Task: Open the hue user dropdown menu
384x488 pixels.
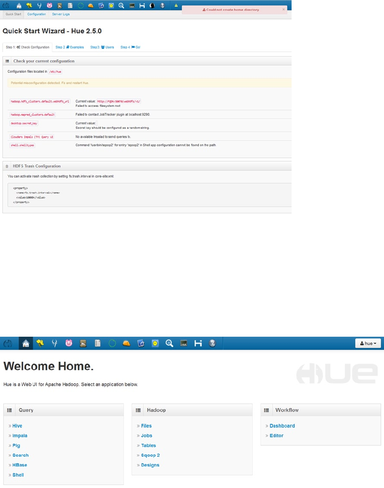Action: coord(368,343)
